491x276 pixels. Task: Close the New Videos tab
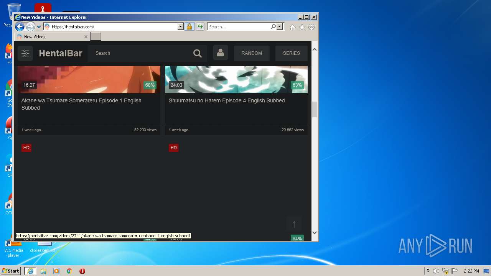point(86,37)
